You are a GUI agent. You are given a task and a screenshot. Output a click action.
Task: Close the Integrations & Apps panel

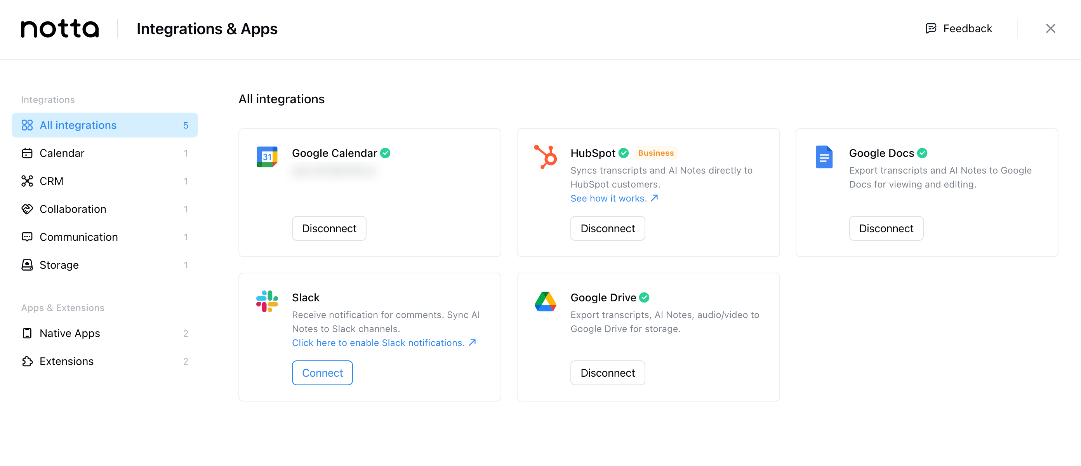(1050, 29)
